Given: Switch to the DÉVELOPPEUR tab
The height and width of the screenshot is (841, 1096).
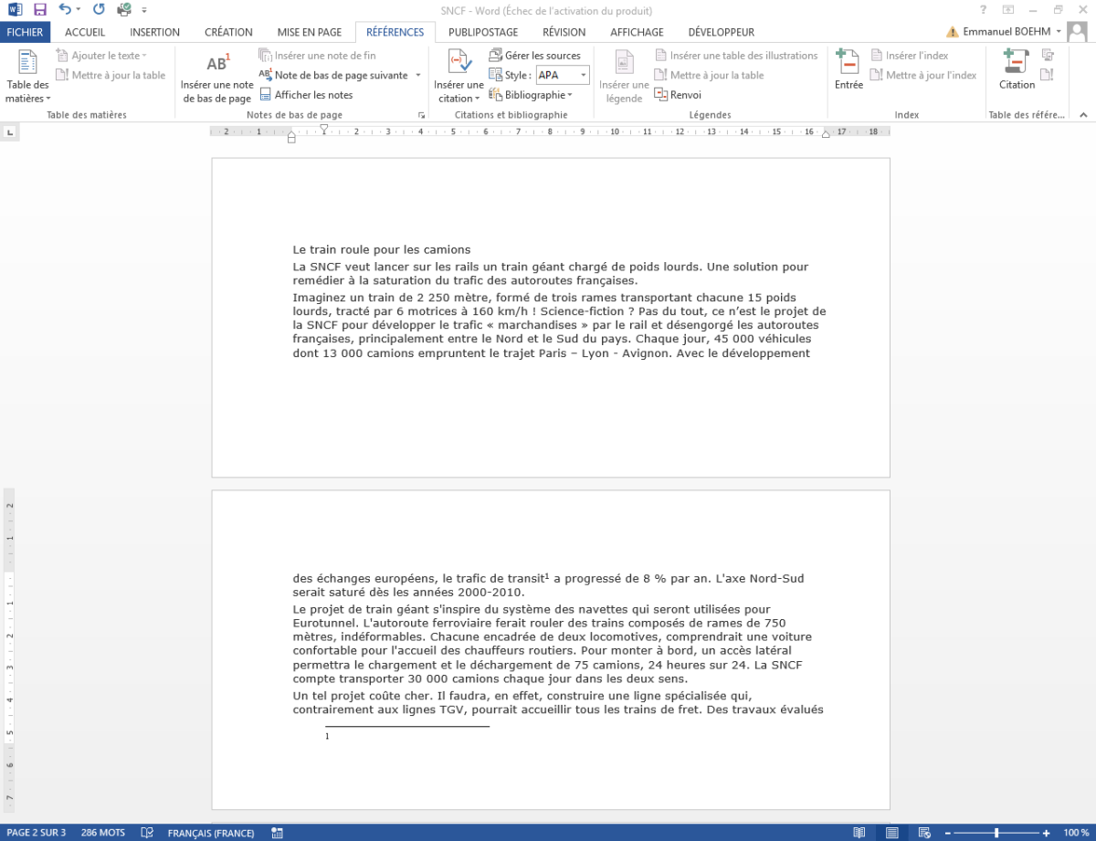Looking at the screenshot, I should (722, 32).
